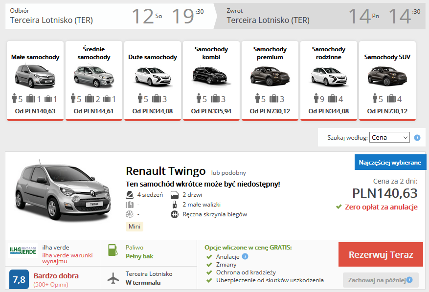Open ilha verde warunki wynajmu link
Viewport: 429px width, 292px height.
[x=68, y=258]
